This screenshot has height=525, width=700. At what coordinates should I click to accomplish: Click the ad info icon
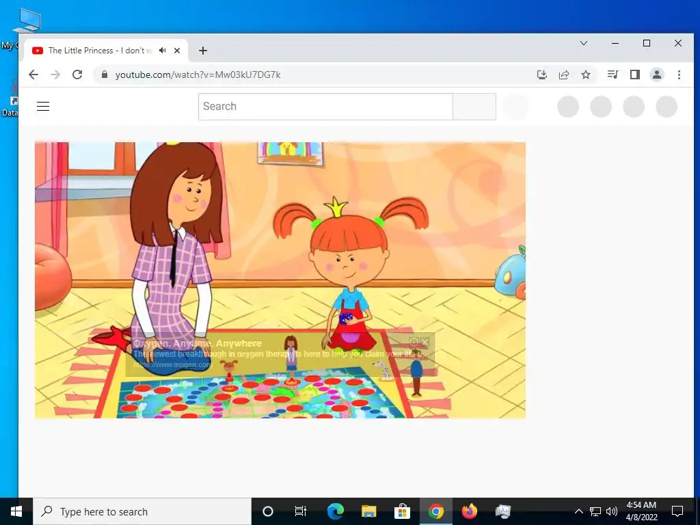(x=414, y=342)
